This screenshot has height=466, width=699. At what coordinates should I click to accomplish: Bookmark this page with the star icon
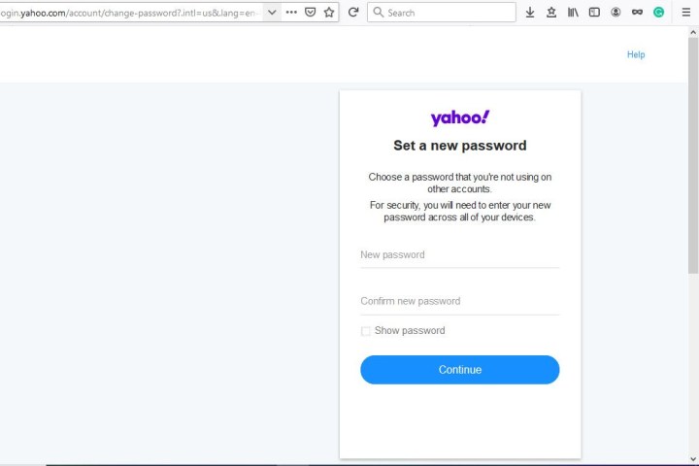point(329,13)
